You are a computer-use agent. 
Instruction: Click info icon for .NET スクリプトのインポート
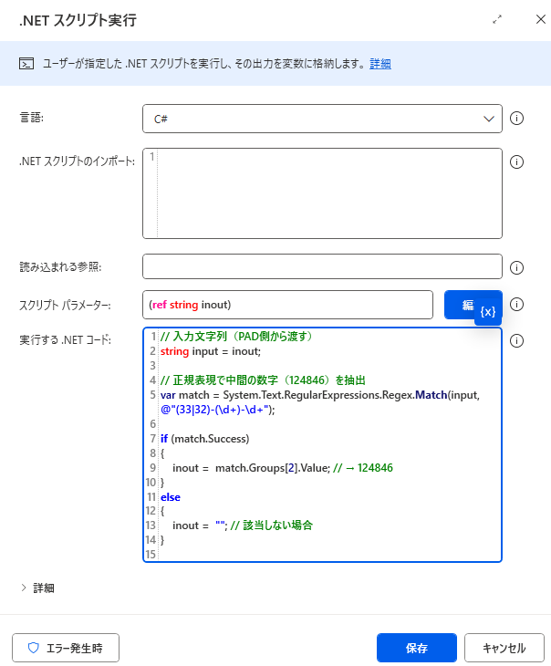point(516,161)
